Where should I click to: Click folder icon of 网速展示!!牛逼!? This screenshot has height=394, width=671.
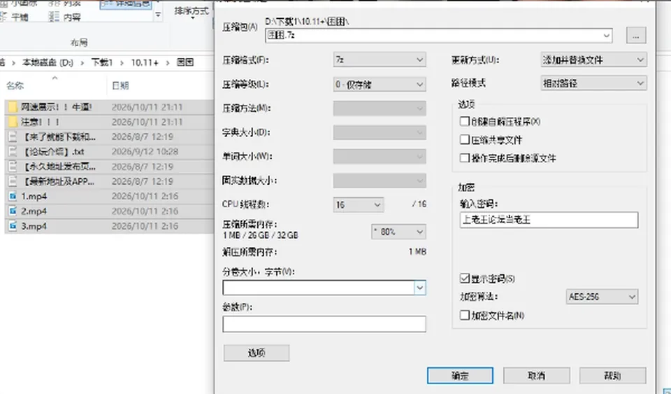pyautogui.click(x=13, y=107)
